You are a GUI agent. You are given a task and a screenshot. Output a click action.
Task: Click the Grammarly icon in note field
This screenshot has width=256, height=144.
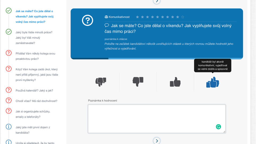[218, 127]
